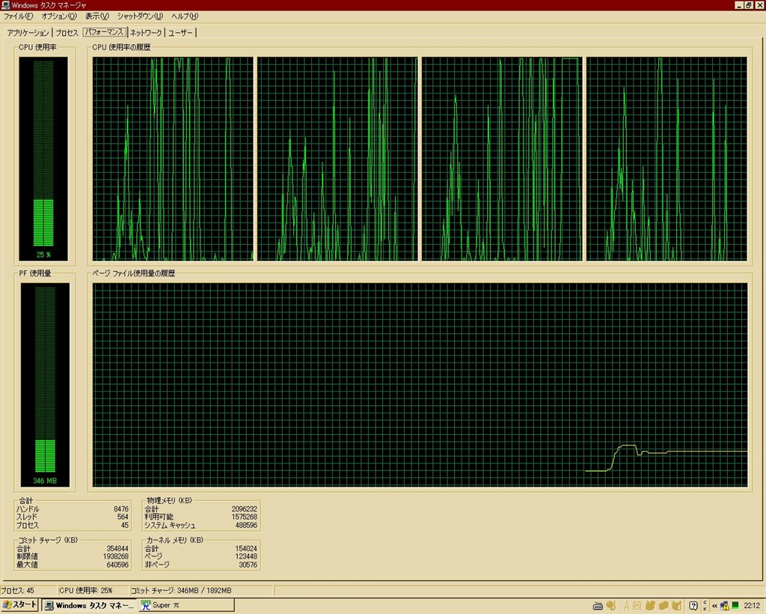Click the PF 使用量 gauge showing 346 MB

tap(45, 385)
